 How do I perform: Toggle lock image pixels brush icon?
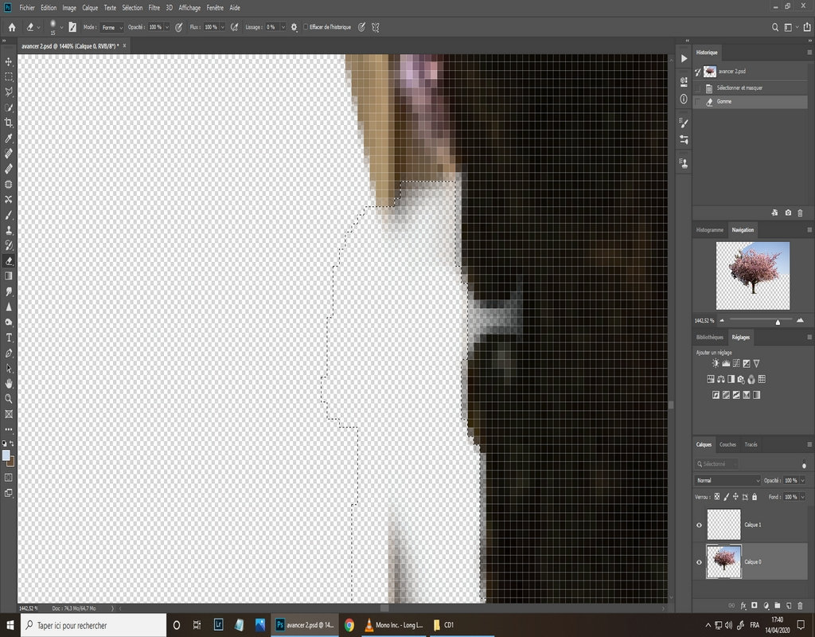726,497
